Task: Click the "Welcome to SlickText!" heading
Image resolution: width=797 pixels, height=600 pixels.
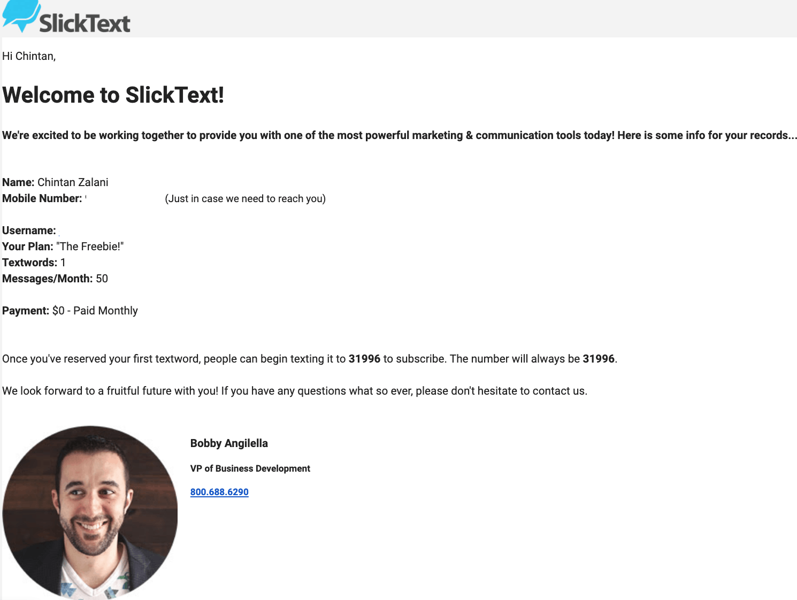Action: click(113, 95)
